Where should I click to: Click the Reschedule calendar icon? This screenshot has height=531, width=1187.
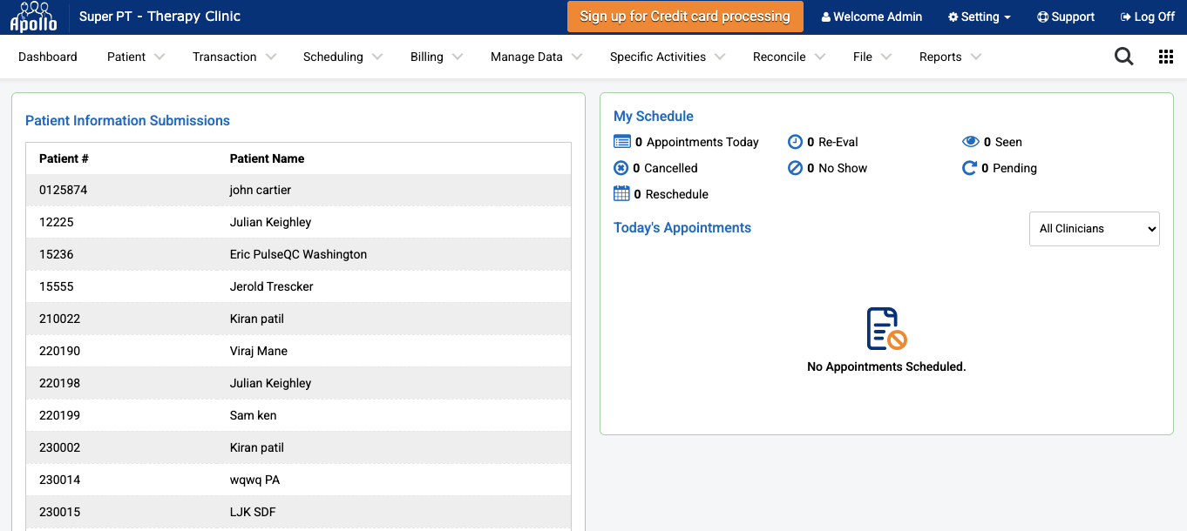tap(621, 194)
